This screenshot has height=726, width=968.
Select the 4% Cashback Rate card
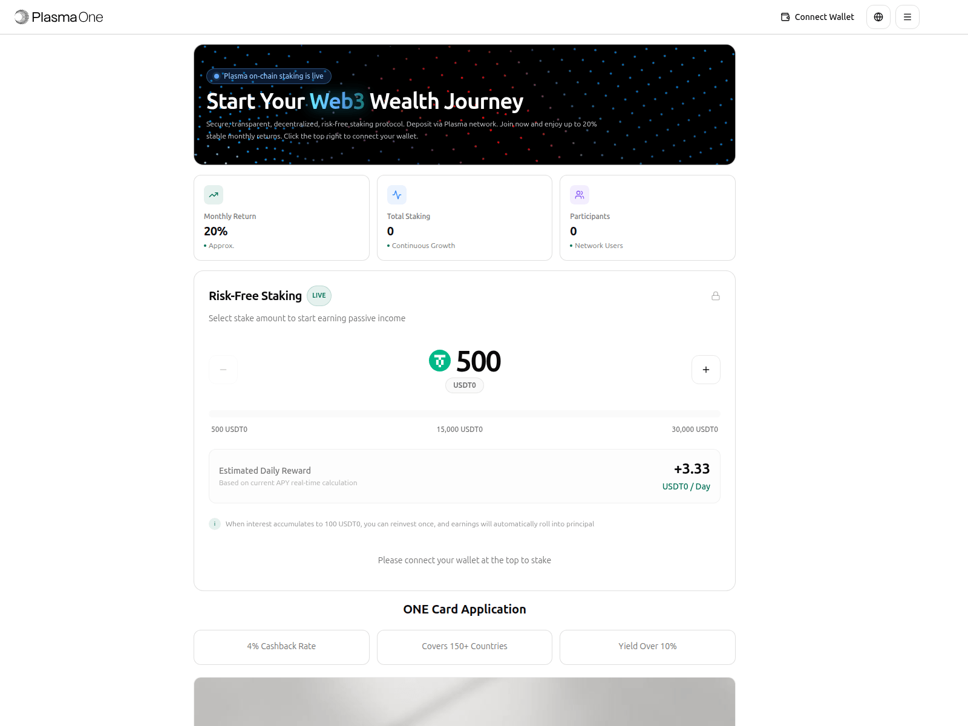(x=281, y=647)
